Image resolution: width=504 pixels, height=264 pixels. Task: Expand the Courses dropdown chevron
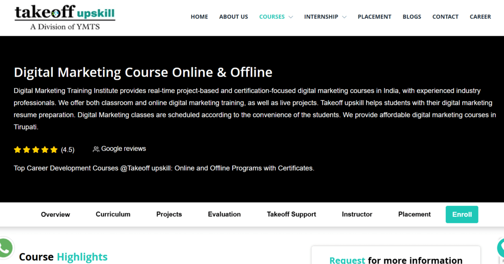pyautogui.click(x=290, y=17)
